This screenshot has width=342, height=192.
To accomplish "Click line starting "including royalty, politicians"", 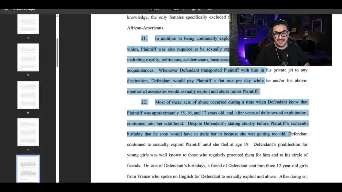I will [178, 60].
